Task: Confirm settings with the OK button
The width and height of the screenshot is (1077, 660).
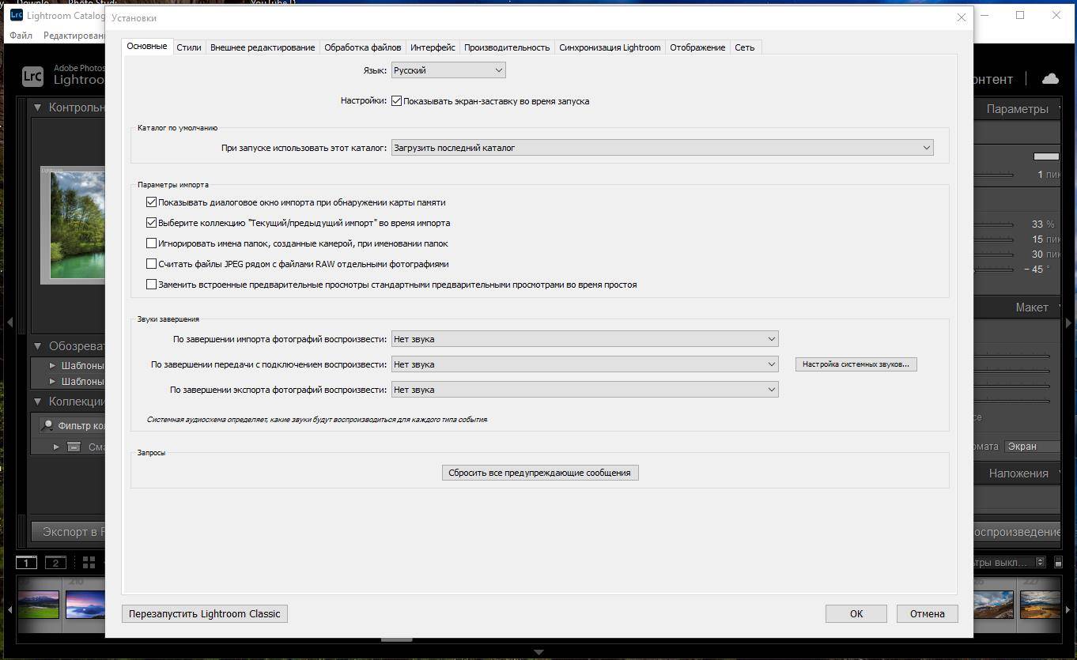Action: coord(856,613)
